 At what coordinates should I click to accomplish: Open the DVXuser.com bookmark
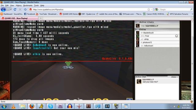[131, 14]
